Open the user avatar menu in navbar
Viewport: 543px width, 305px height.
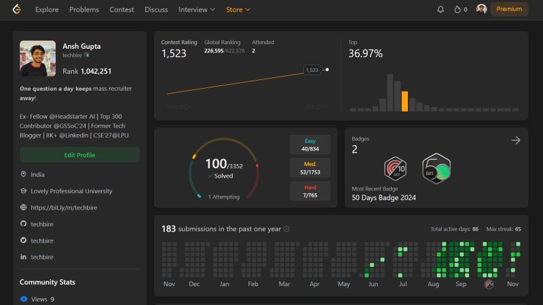pyautogui.click(x=481, y=9)
